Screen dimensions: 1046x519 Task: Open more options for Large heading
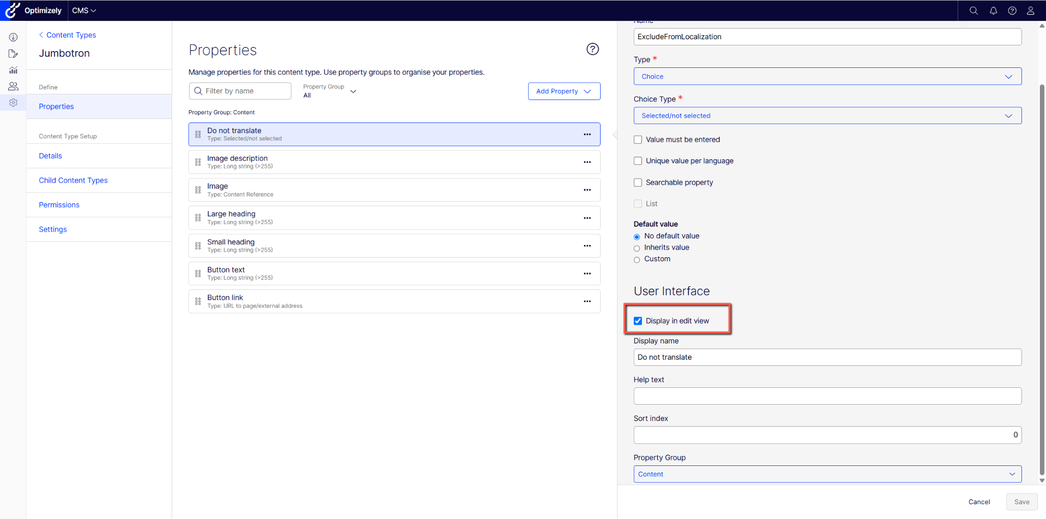point(587,218)
